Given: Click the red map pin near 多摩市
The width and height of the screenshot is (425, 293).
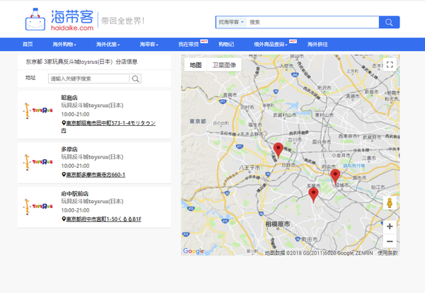Looking at the screenshot, I should tap(313, 195).
